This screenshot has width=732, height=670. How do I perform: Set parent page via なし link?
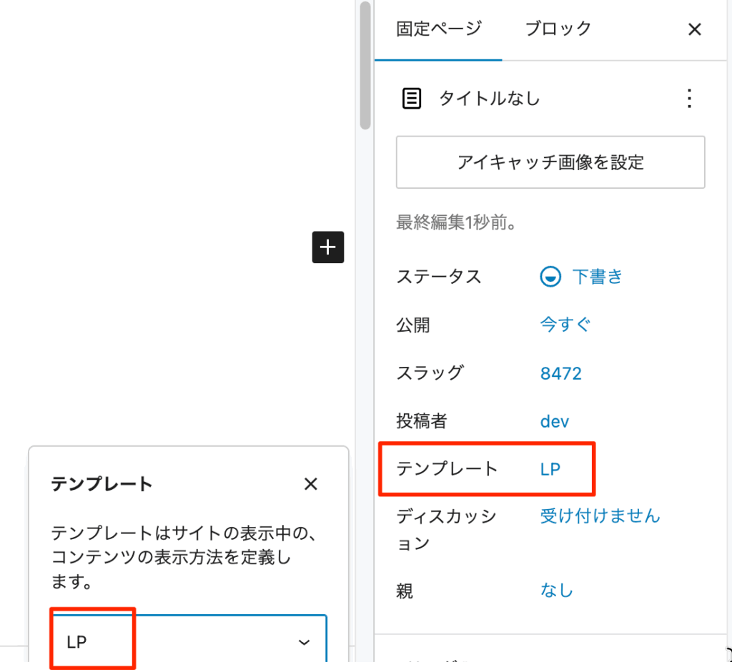pyautogui.click(x=557, y=590)
